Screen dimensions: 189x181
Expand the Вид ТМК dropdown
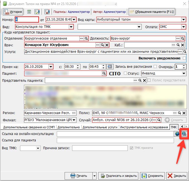click(38, 148)
